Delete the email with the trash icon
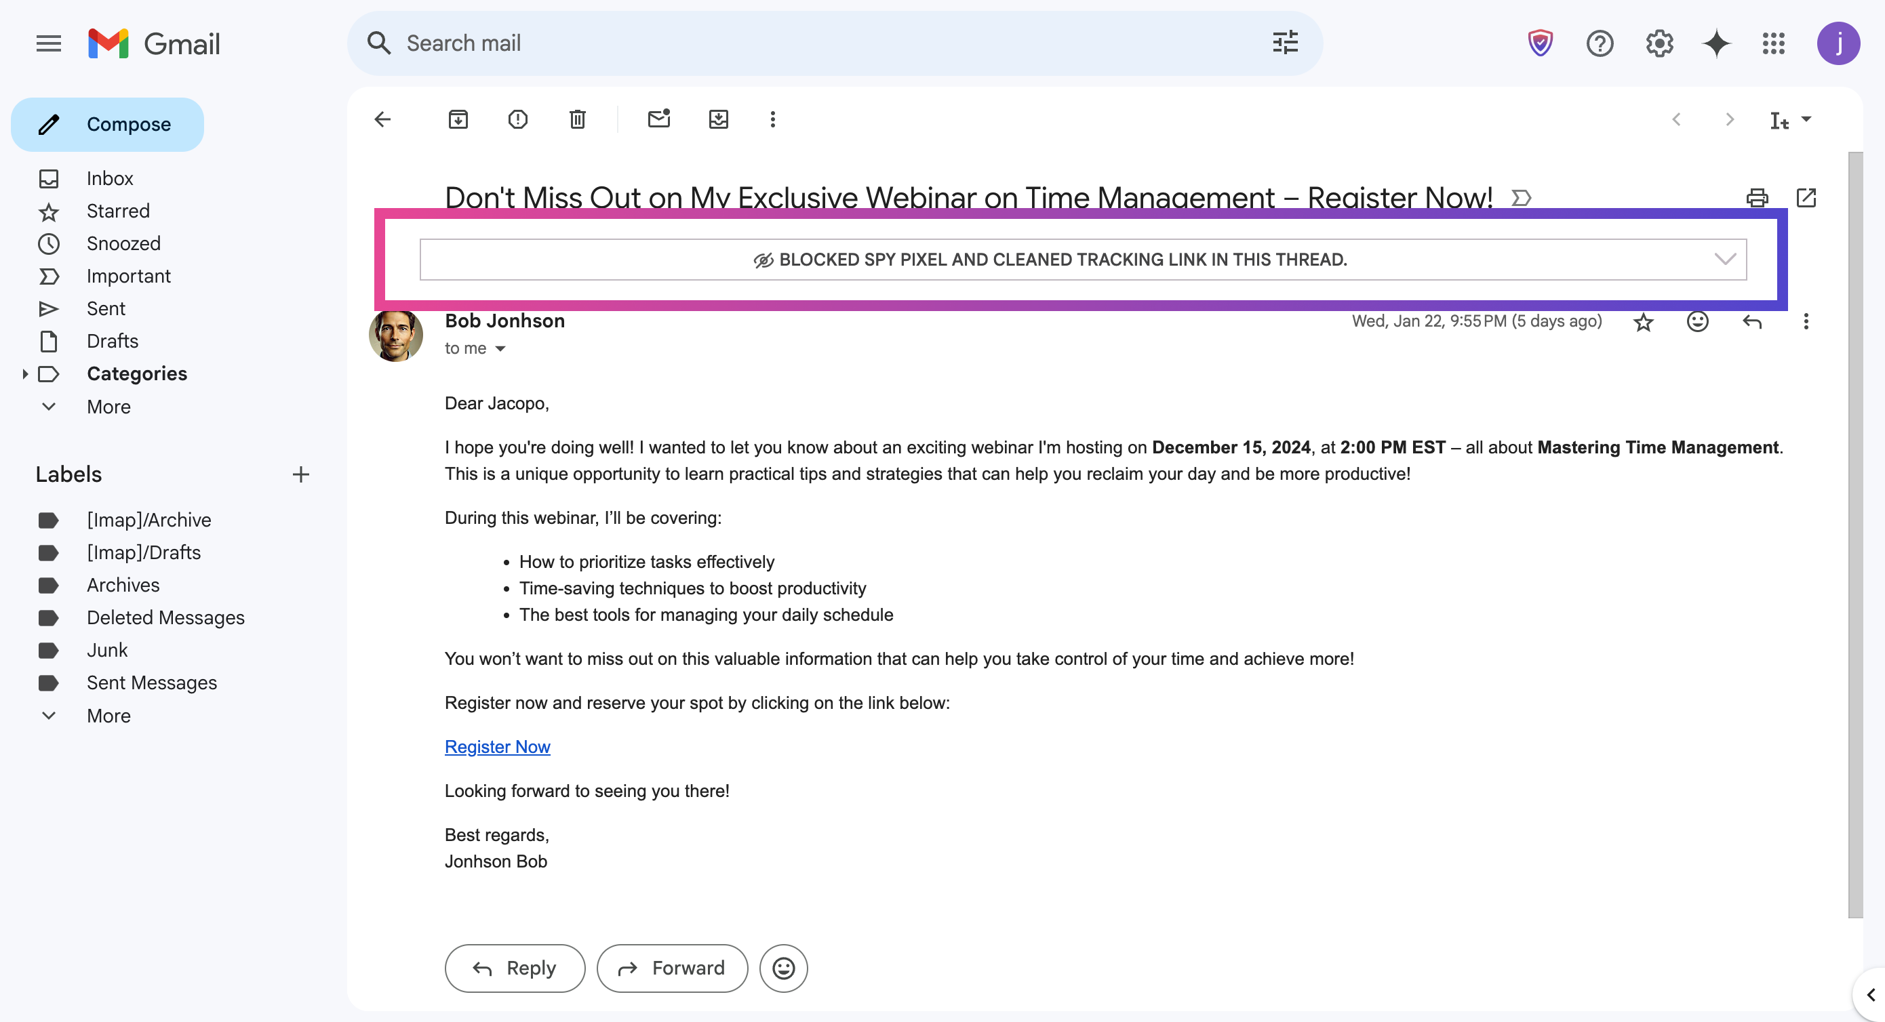 [x=577, y=119]
